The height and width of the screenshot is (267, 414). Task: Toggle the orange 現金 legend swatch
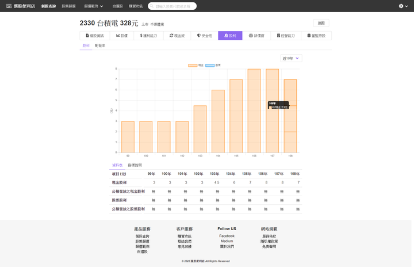coord(193,65)
